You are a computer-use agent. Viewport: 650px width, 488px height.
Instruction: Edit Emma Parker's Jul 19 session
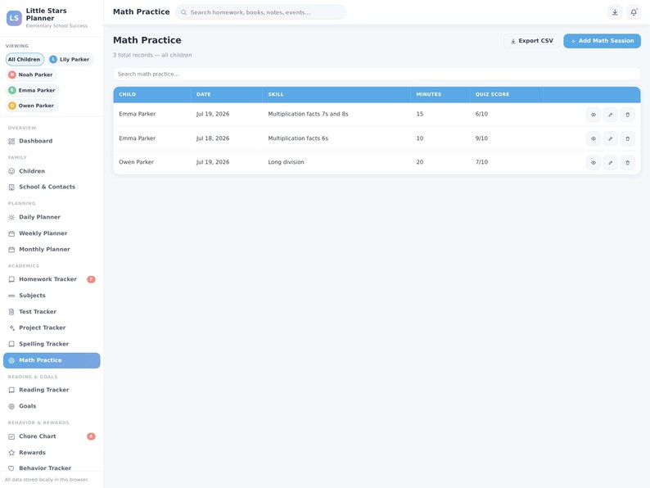coord(610,115)
